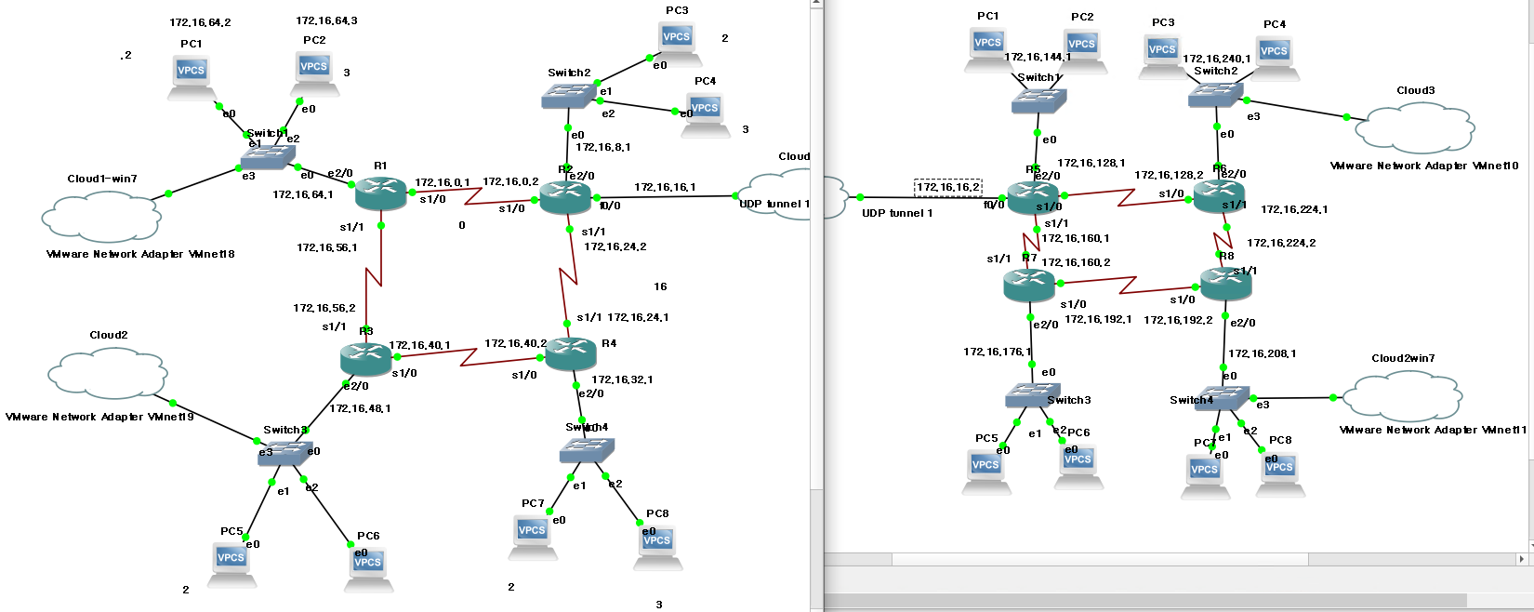
Task: Click the Switch2 icon in the left topology
Action: click(x=569, y=96)
